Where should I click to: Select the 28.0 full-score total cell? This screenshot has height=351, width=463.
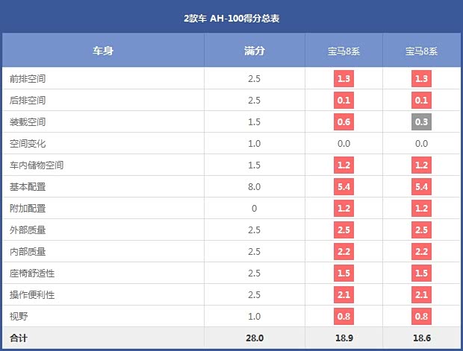coord(254,338)
